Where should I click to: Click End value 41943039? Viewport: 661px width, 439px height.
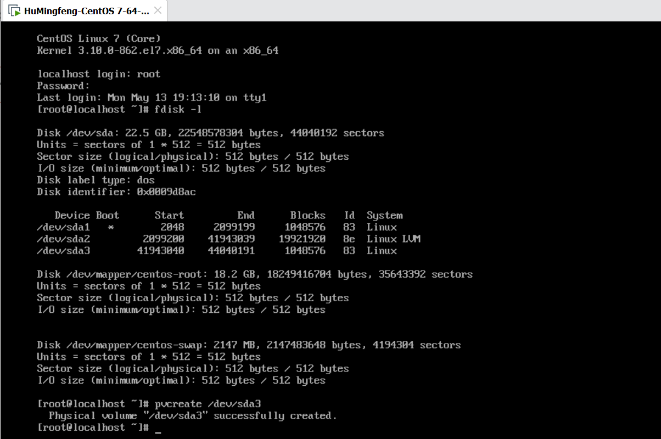(231, 239)
